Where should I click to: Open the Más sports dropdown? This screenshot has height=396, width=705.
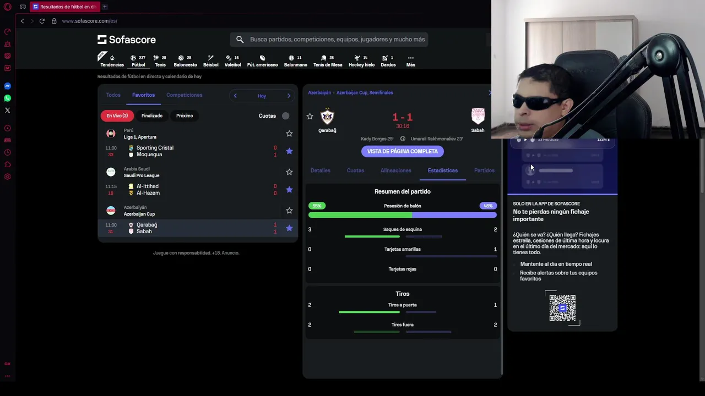[x=410, y=61]
